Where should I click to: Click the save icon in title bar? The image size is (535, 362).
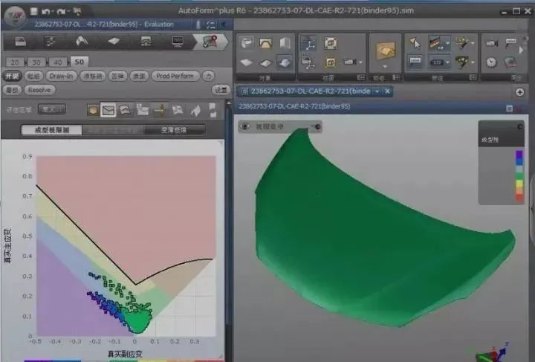pos(33,12)
